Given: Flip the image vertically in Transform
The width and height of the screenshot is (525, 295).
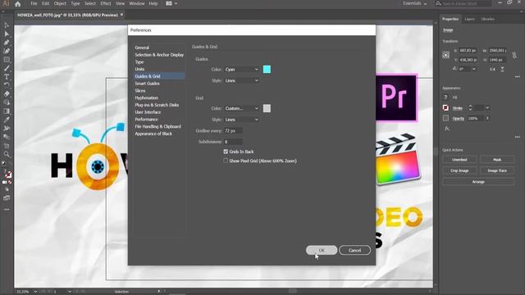Looking at the screenshot, I should [x=502, y=69].
